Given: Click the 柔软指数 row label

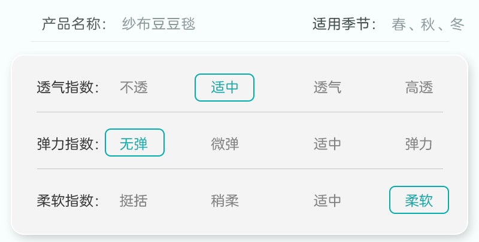Looking at the screenshot, I should pos(68,201).
